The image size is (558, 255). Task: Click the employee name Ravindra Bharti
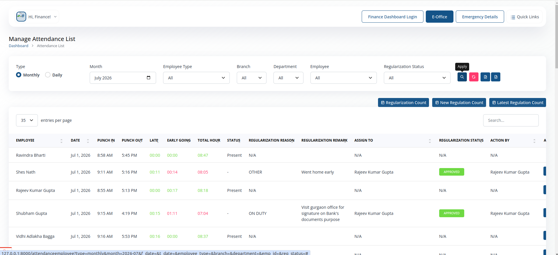click(31, 155)
